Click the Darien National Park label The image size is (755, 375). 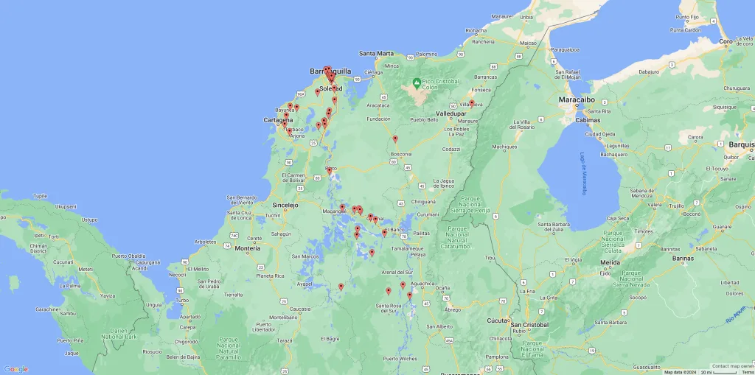118,334
